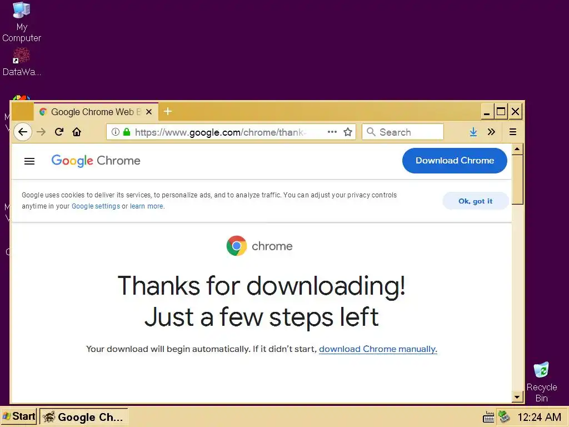Viewport: 569px width, 427px height.
Task: Click the Google Chrome logo in header
Action: pos(96,161)
